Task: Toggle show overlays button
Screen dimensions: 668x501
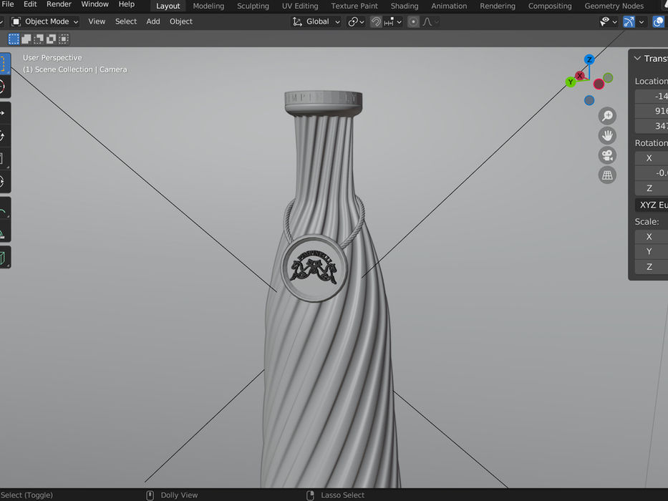Action: tap(658, 21)
